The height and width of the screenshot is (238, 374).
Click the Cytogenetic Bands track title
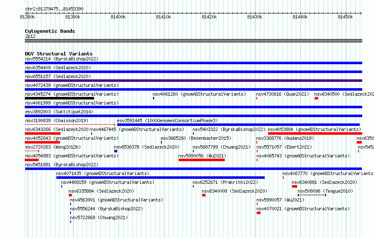click(50, 31)
